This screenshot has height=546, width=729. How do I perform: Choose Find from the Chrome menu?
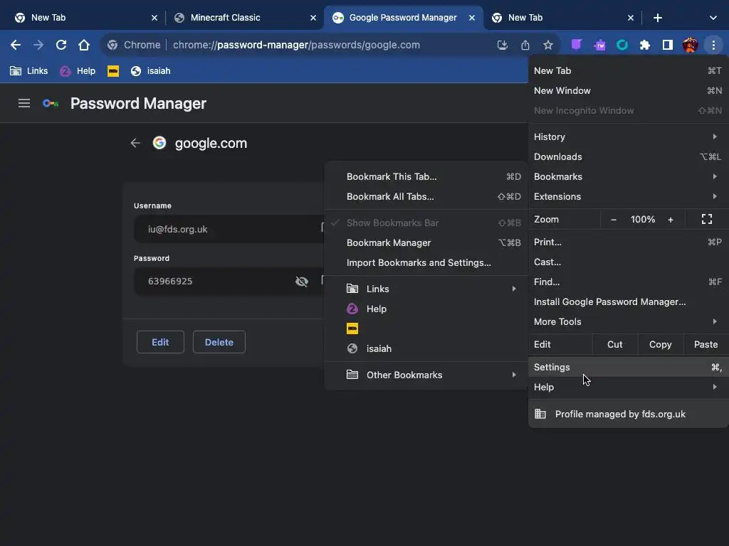click(628, 282)
